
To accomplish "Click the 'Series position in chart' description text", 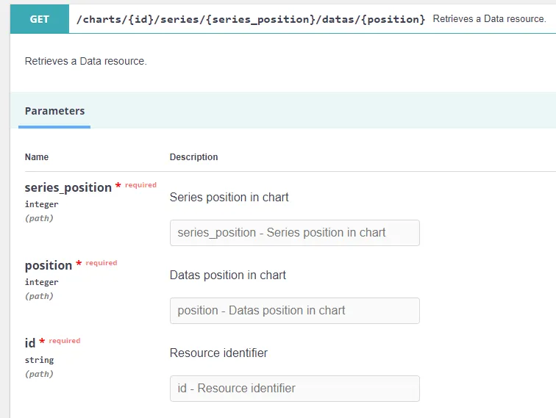I will pyautogui.click(x=229, y=198).
